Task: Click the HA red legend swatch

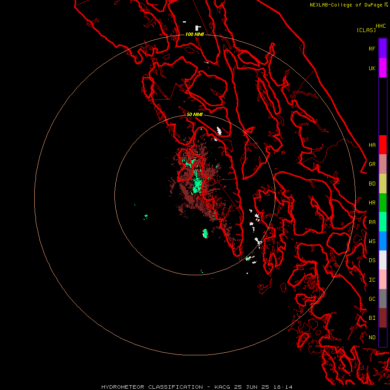Action: coord(383,145)
